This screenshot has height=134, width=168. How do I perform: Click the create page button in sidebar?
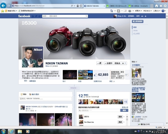138,21
